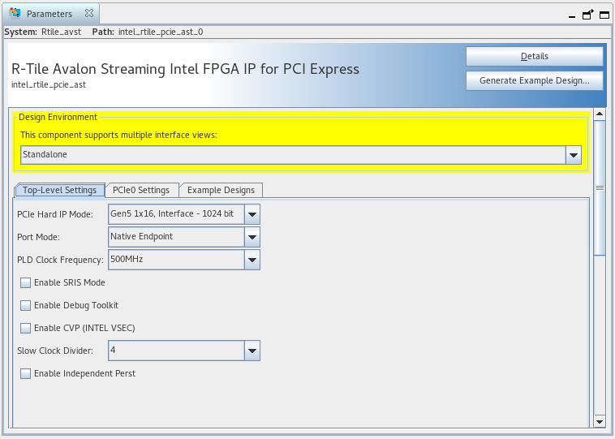Check Enable CVP (INTEL VSEC)
The width and height of the screenshot is (615, 439).
coord(26,329)
